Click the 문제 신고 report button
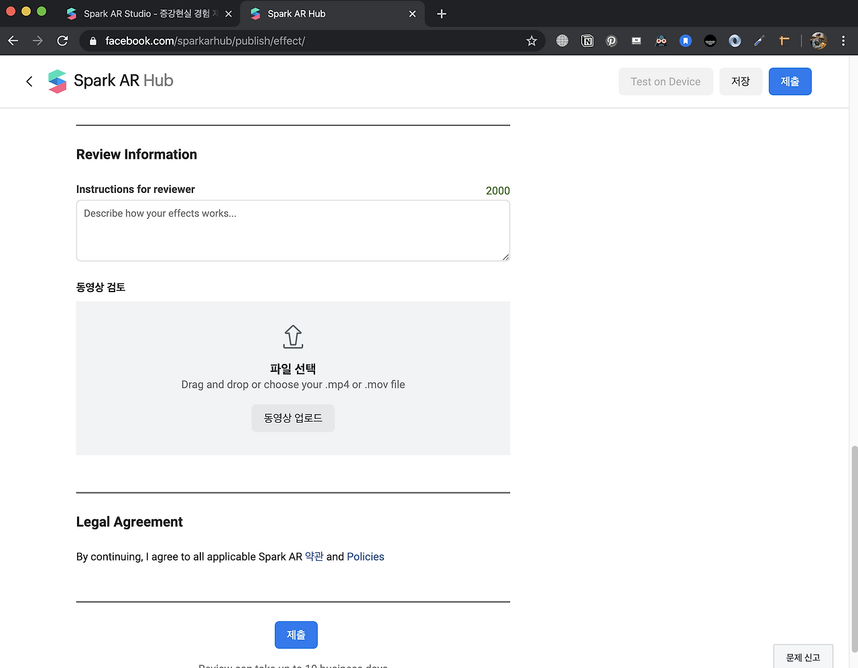The height and width of the screenshot is (668, 858). point(803,657)
